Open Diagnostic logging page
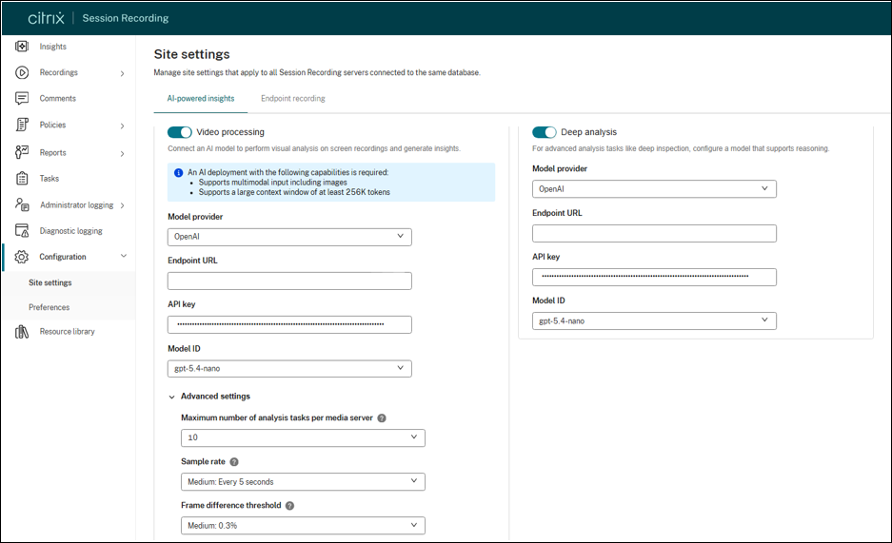The width and height of the screenshot is (892, 543). (71, 231)
